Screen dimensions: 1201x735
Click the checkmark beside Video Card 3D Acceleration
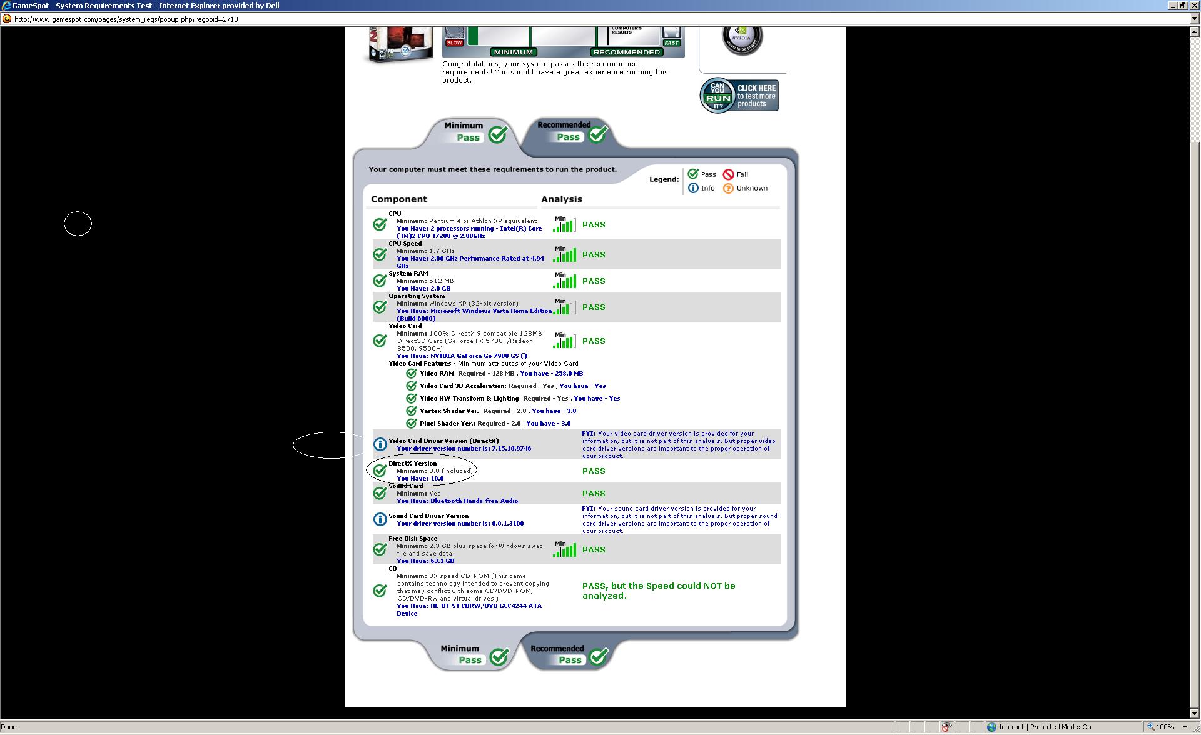pos(411,386)
